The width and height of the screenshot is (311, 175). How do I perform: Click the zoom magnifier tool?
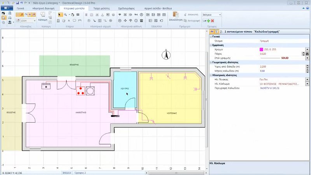[x=66, y=15]
